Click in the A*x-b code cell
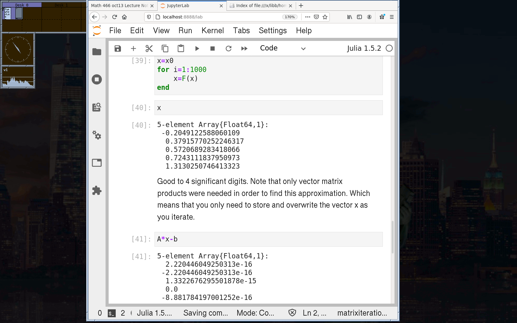Viewport: 517px width, 323px height. (x=268, y=239)
